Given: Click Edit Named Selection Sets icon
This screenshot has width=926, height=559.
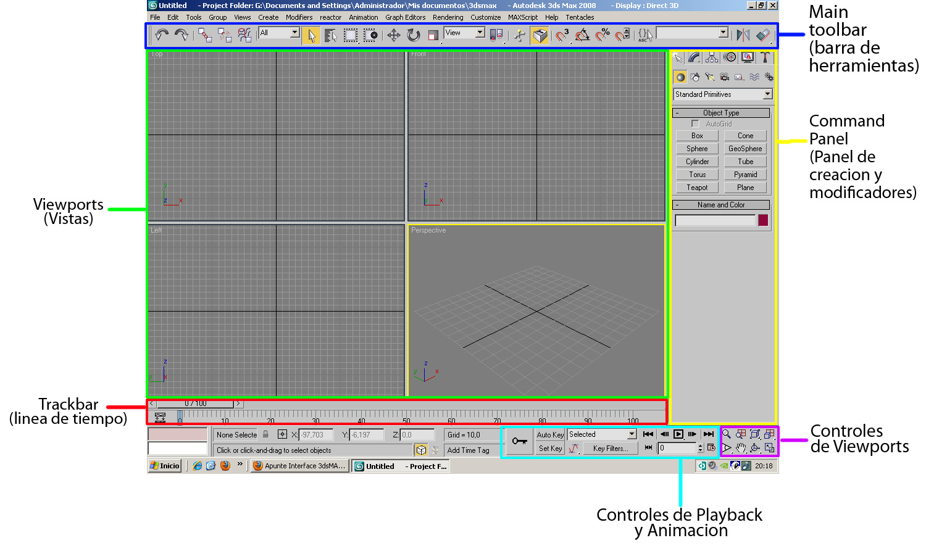Looking at the screenshot, I should click(x=645, y=36).
